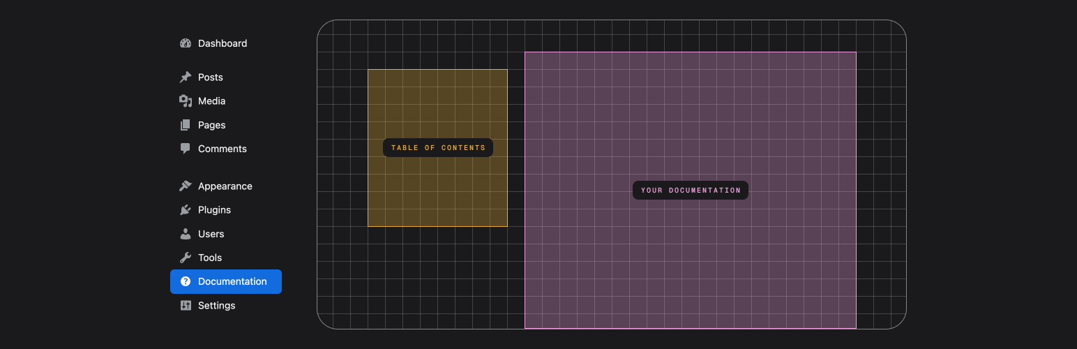Click the Posts pushpin icon
The image size is (1077, 349).
(x=185, y=77)
